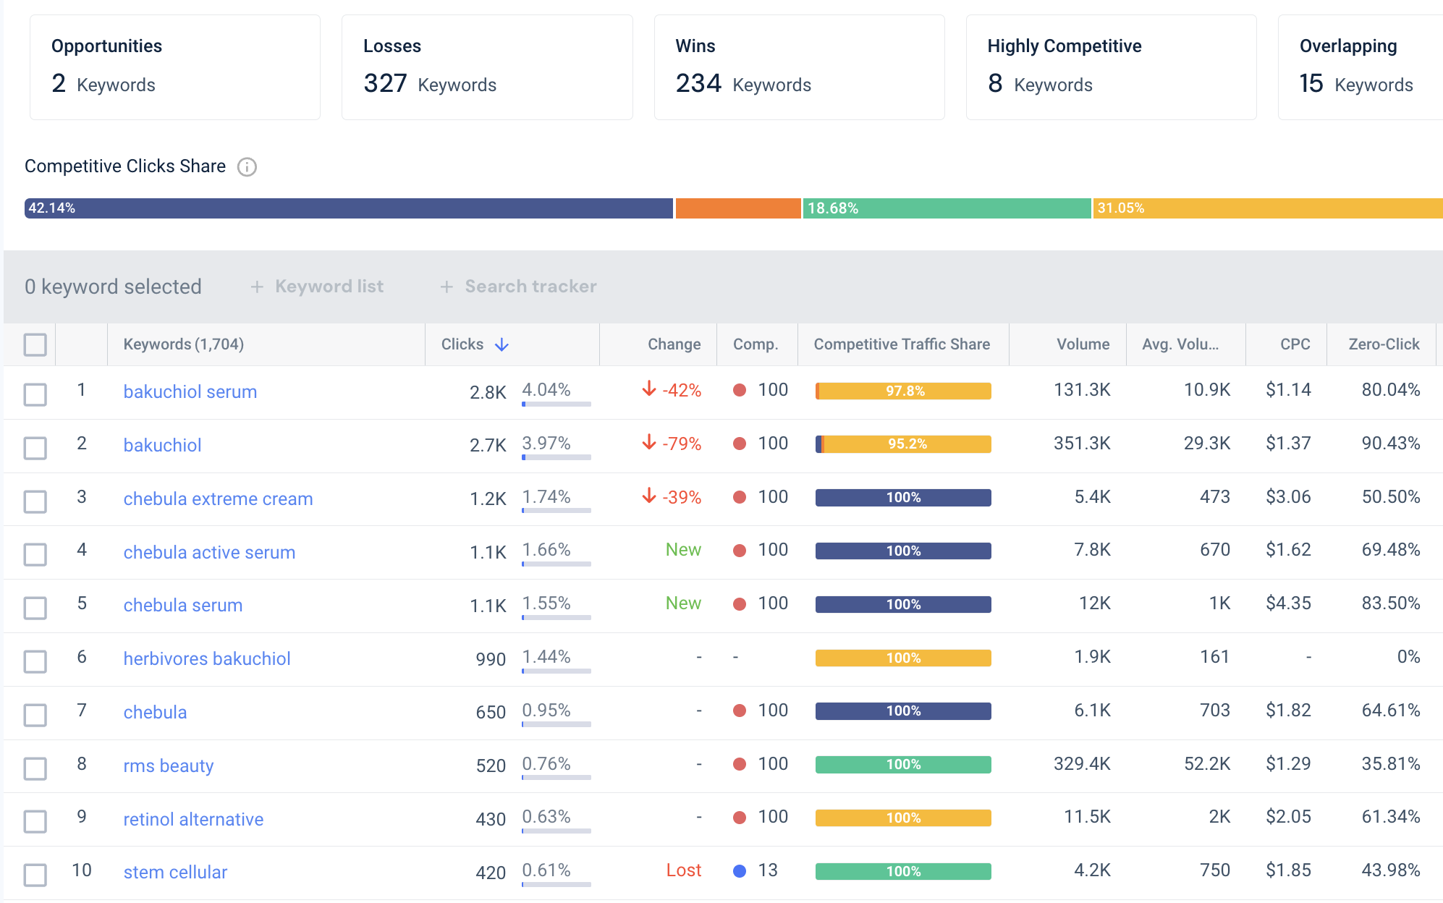The image size is (1443, 903).
Task: Open the chebula active serum keyword link
Action: 209,552
